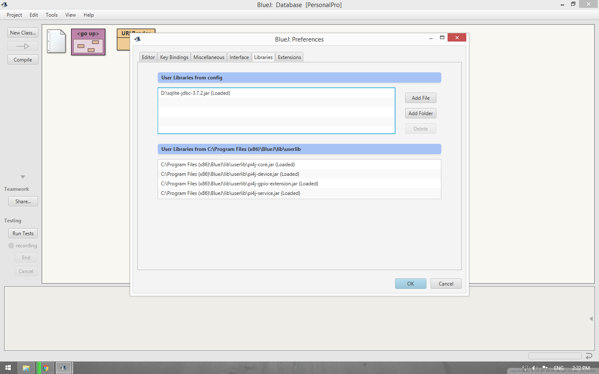This screenshot has width=599, height=374.
Task: Click the Run Tests button
Action: [x=23, y=234]
